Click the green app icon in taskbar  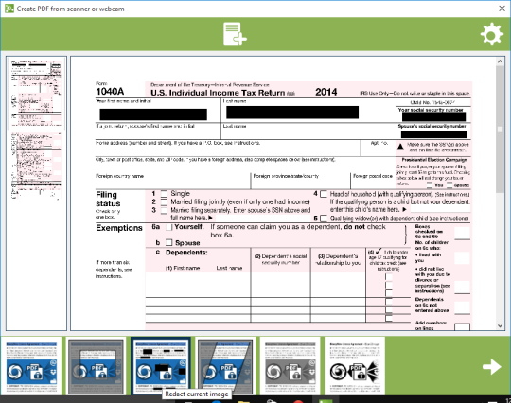326,401
